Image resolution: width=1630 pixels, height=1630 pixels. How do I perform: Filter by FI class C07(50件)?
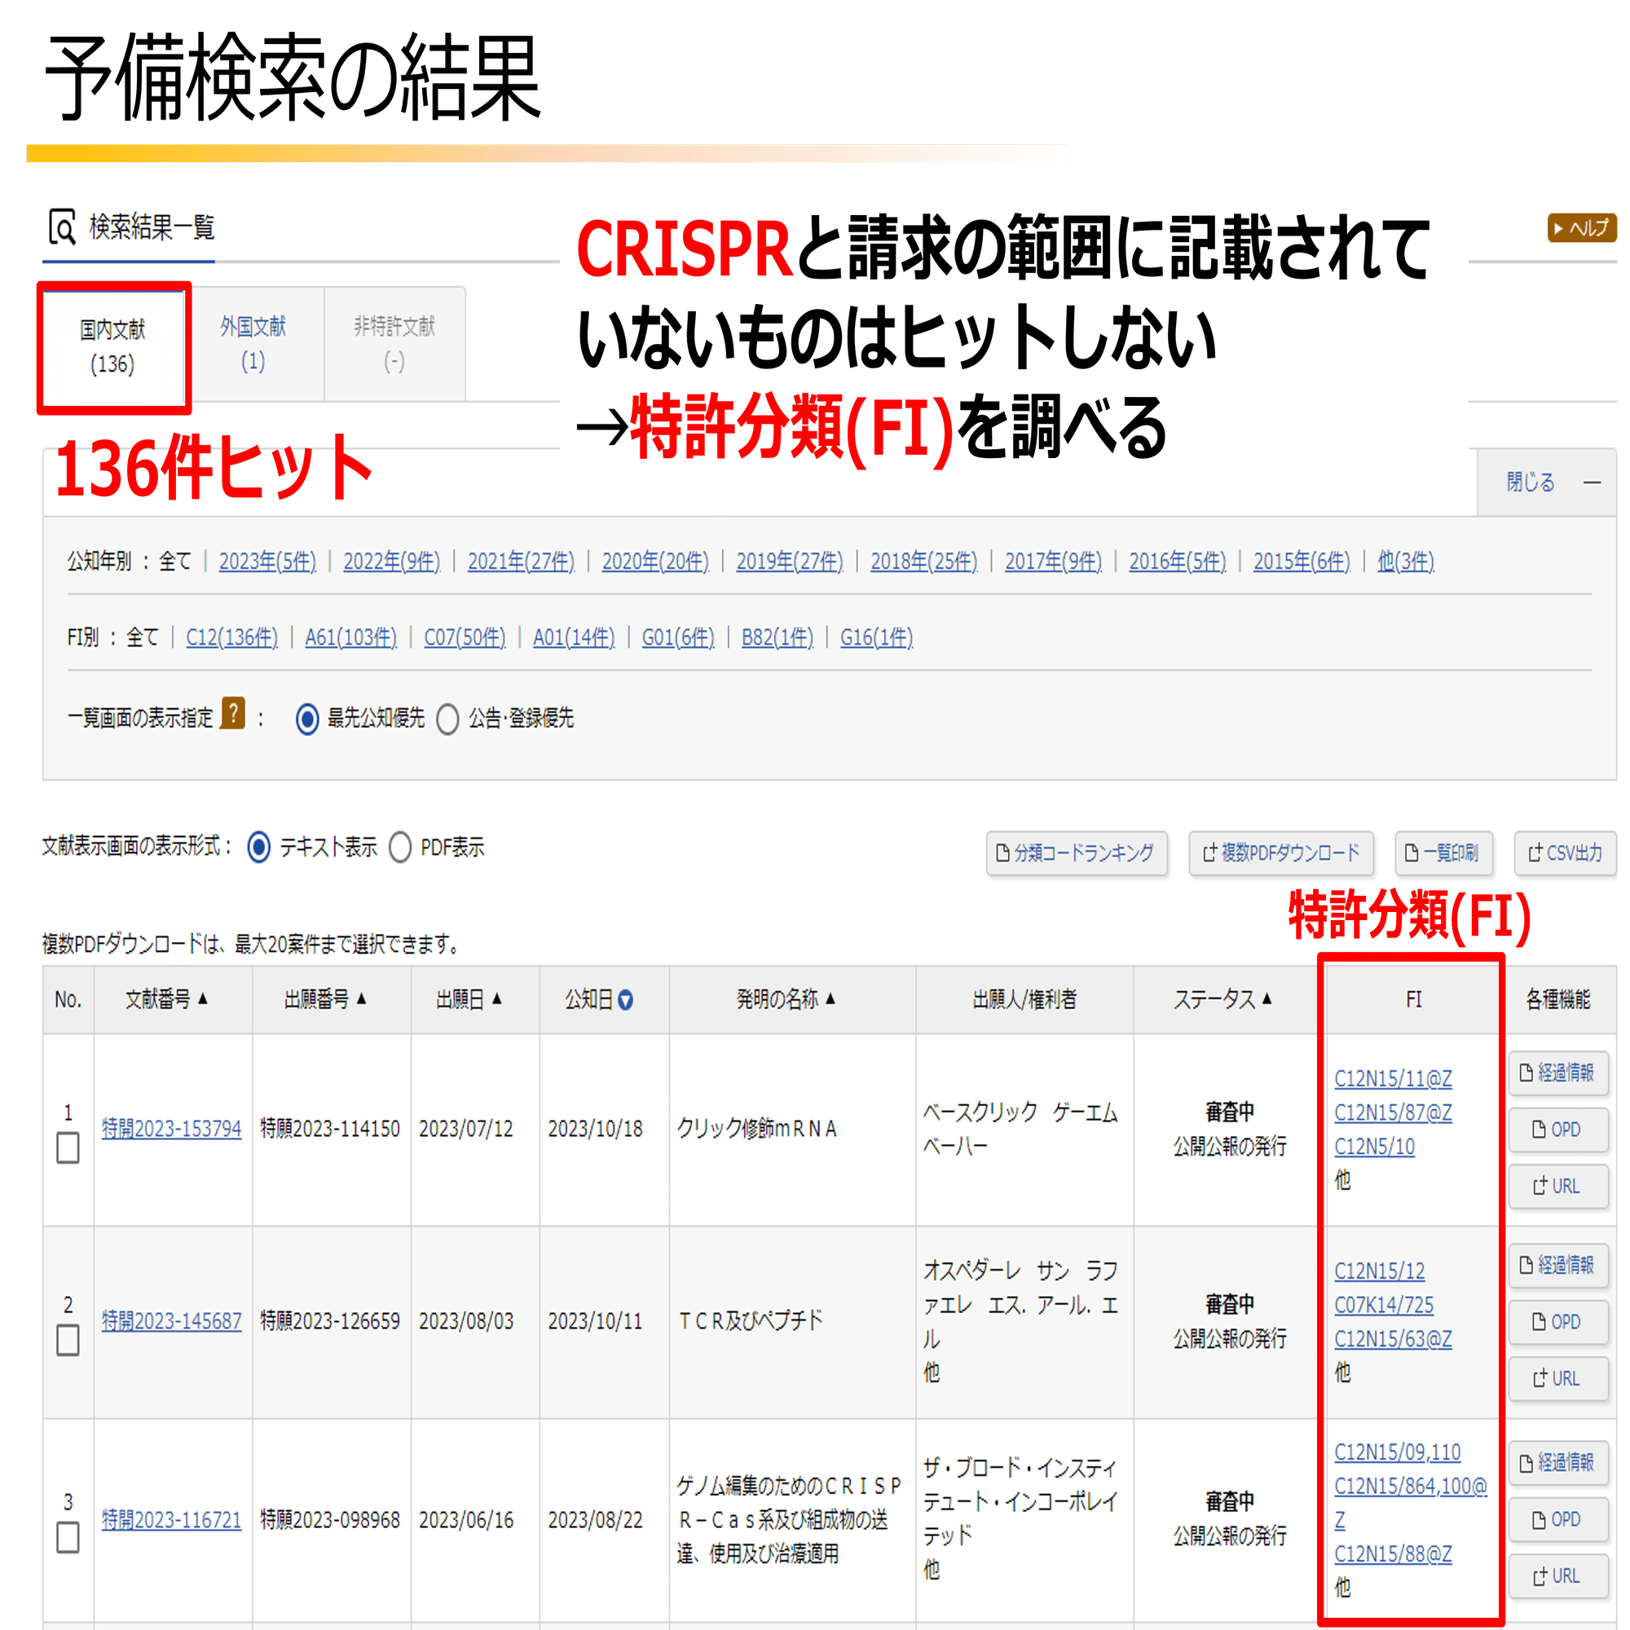click(x=465, y=637)
